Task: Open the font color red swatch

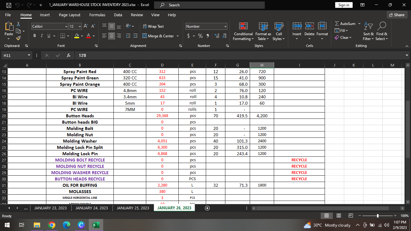Action: 88,36
